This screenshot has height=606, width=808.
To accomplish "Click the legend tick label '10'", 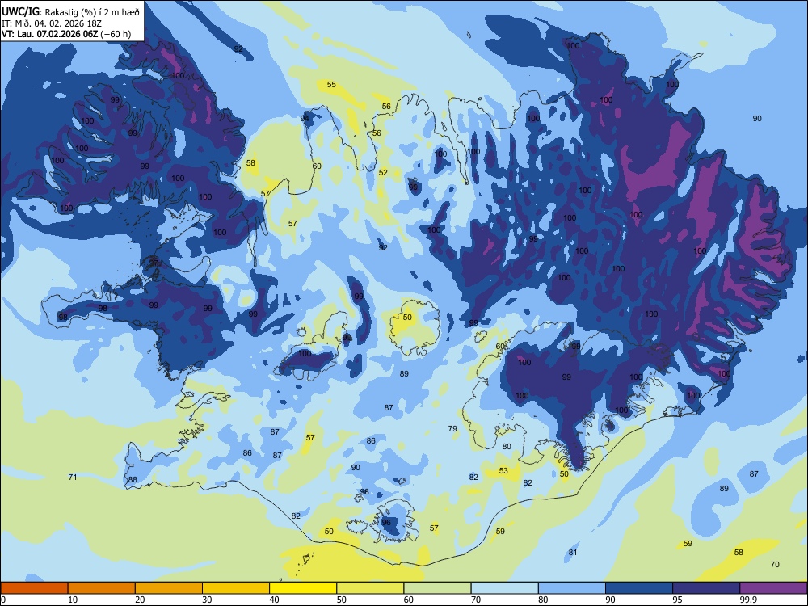I will pyautogui.click(x=73, y=600).
